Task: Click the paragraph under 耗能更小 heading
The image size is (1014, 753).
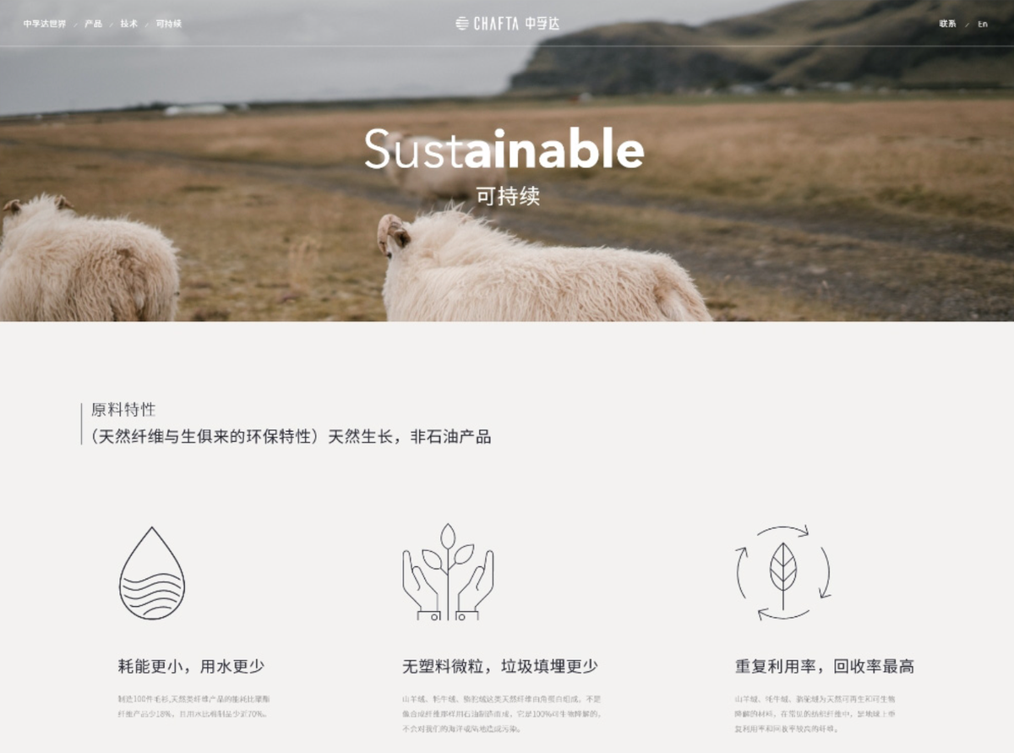Action: click(x=194, y=707)
